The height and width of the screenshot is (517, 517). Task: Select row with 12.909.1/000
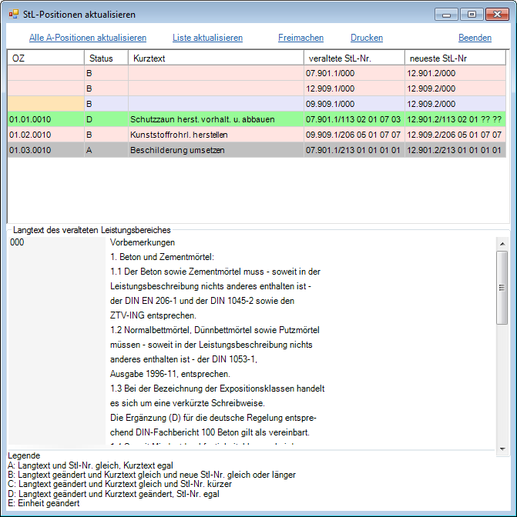257,88
